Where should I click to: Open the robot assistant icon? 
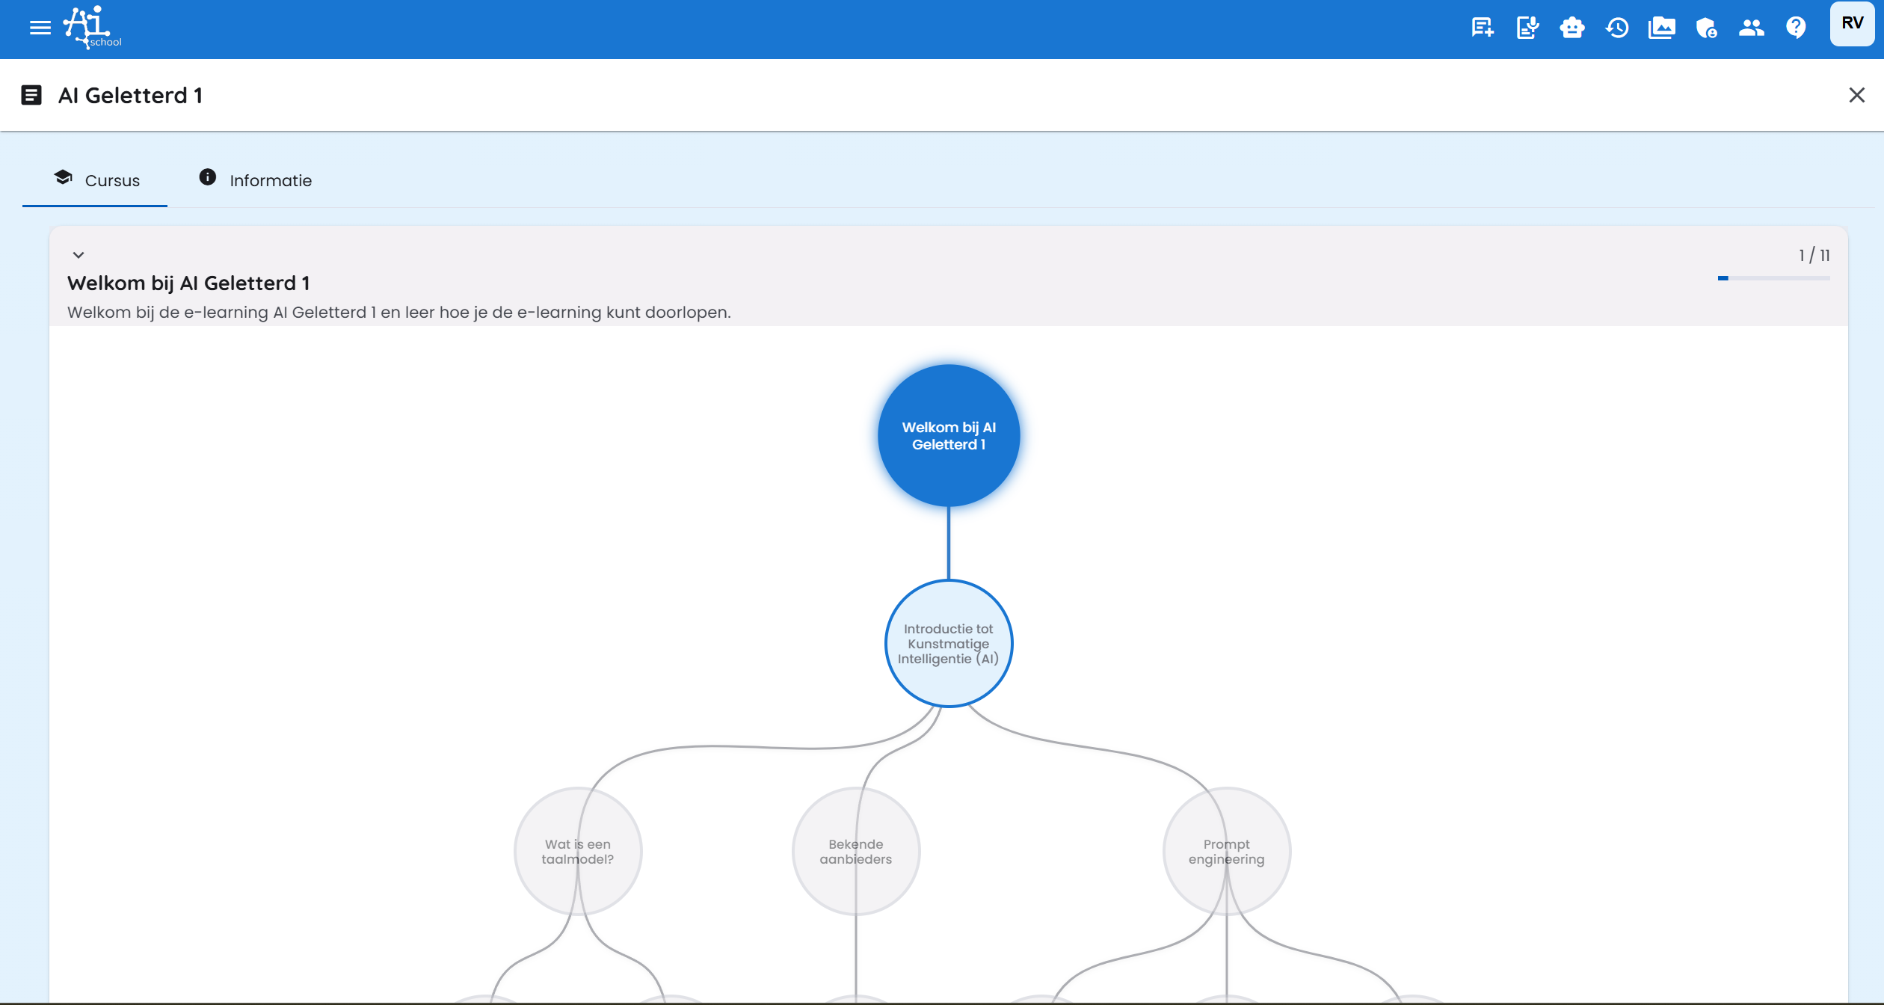pyautogui.click(x=1571, y=28)
